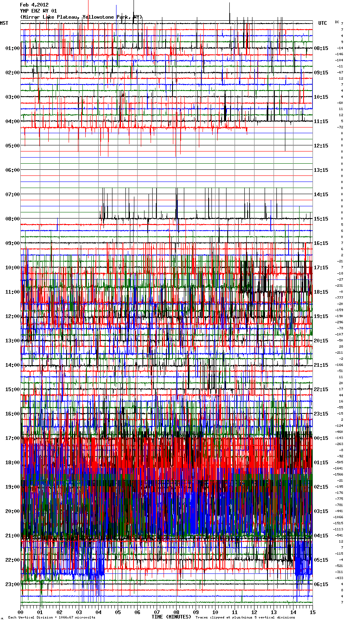Select the station code "YMP EHZ WY 01"
345x623 pixels.
[39, 11]
